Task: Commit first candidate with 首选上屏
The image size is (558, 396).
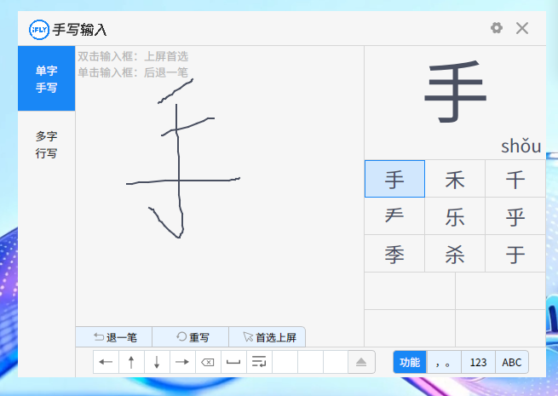Action: [267, 337]
